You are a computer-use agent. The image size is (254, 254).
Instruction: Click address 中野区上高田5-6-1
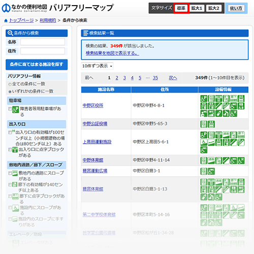coord(151,142)
